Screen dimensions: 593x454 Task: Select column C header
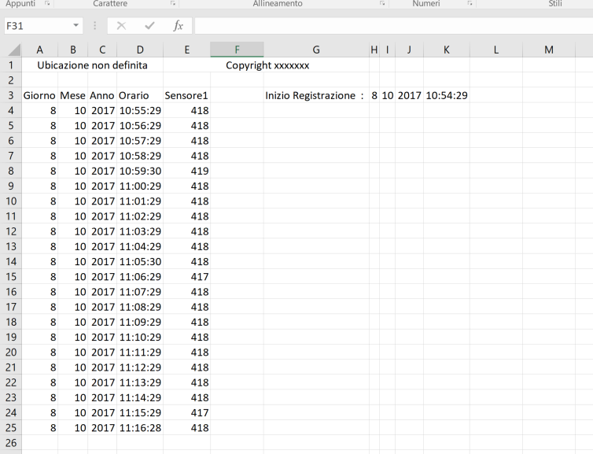(102, 50)
